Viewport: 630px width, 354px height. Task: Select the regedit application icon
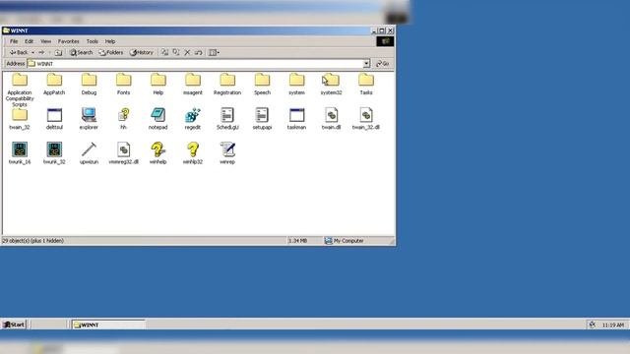coord(193,115)
